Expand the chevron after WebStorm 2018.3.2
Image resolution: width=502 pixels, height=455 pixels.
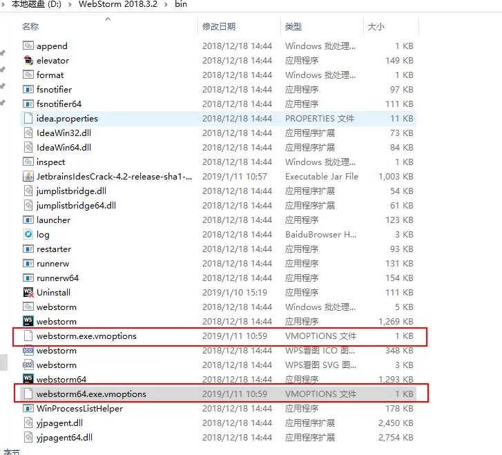(166, 4)
